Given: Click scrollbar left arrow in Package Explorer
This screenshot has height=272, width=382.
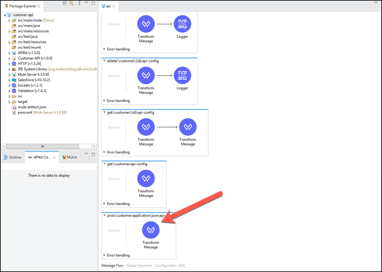Looking at the screenshot, I should (x=4, y=146).
